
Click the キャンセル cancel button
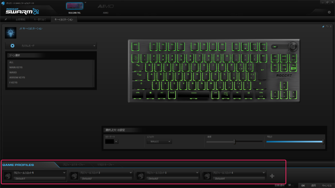[327, 186]
